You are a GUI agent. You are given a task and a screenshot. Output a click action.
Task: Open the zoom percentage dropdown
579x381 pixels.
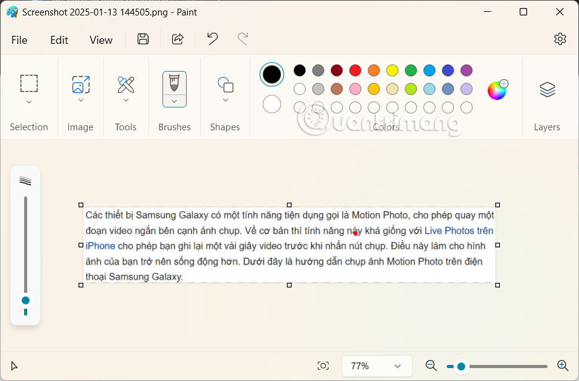[x=377, y=366]
